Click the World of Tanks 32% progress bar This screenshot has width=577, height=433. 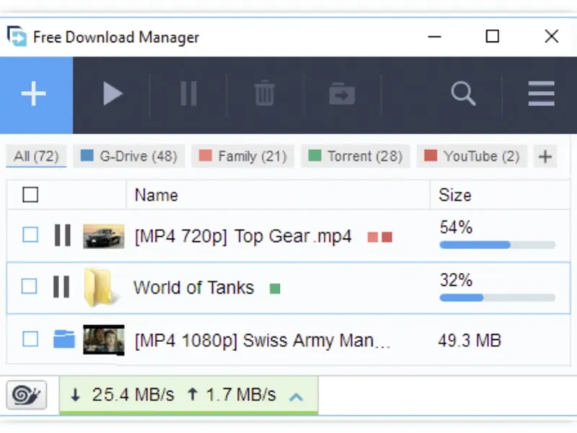(x=497, y=297)
